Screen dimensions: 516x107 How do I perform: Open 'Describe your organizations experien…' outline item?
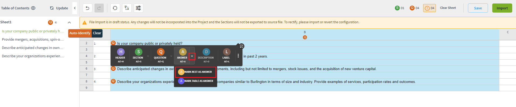click(x=33, y=56)
